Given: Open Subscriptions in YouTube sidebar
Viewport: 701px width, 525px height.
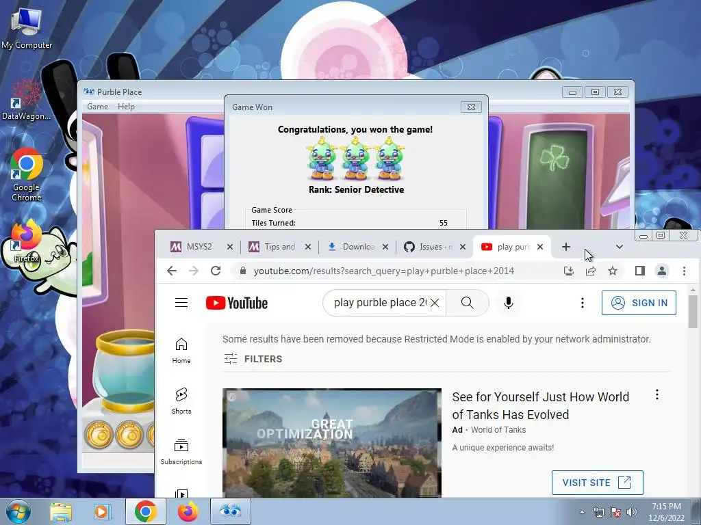Looking at the screenshot, I should click(x=181, y=451).
